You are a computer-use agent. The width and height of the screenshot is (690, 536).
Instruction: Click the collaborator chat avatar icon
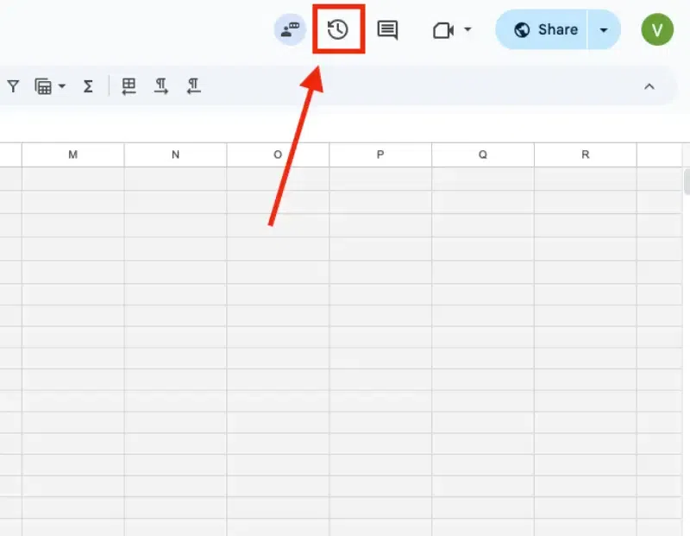[x=290, y=29]
